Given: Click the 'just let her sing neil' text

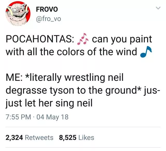Looking at the screenshot, I should click(x=49, y=103).
